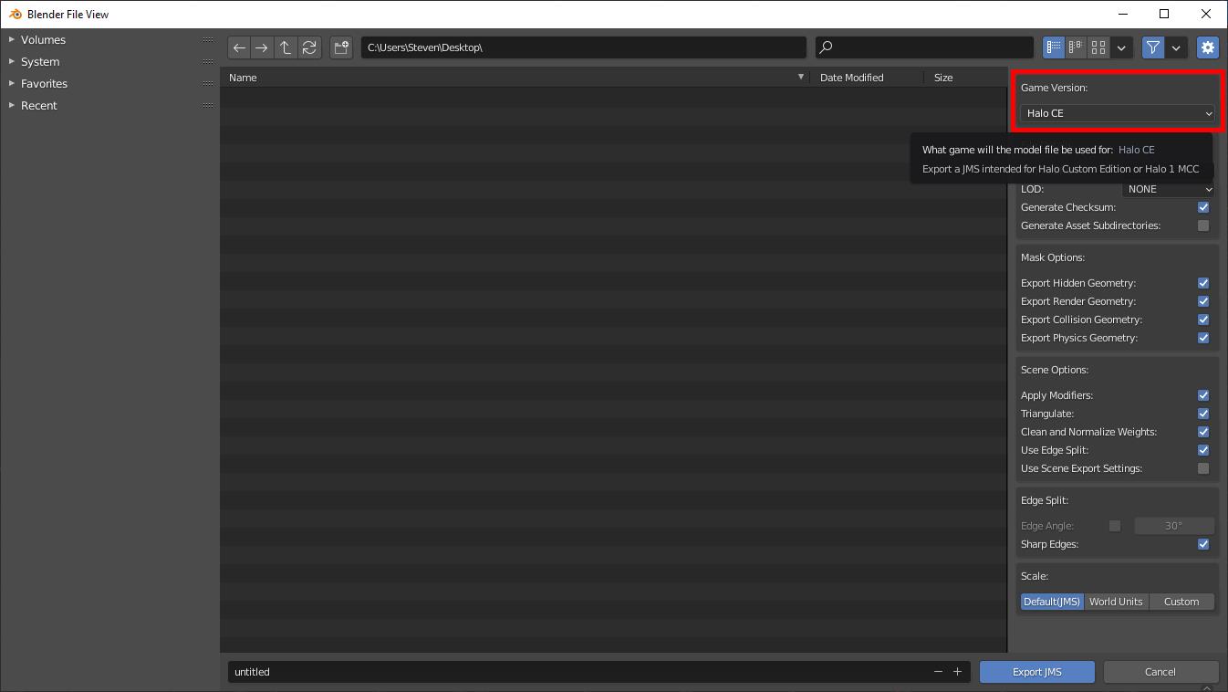Viewport: 1228px width, 692px height.
Task: Open the Game Version dropdown showing Halo CE
Action: (1118, 113)
